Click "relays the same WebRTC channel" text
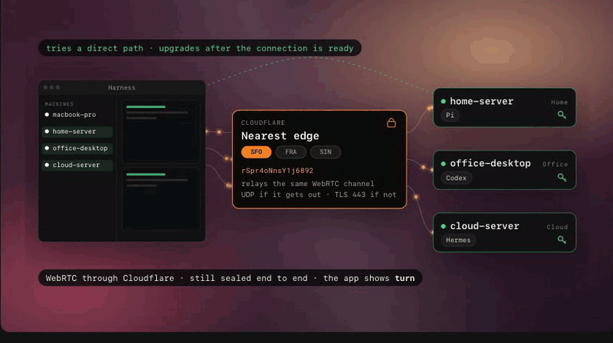 tap(308, 184)
